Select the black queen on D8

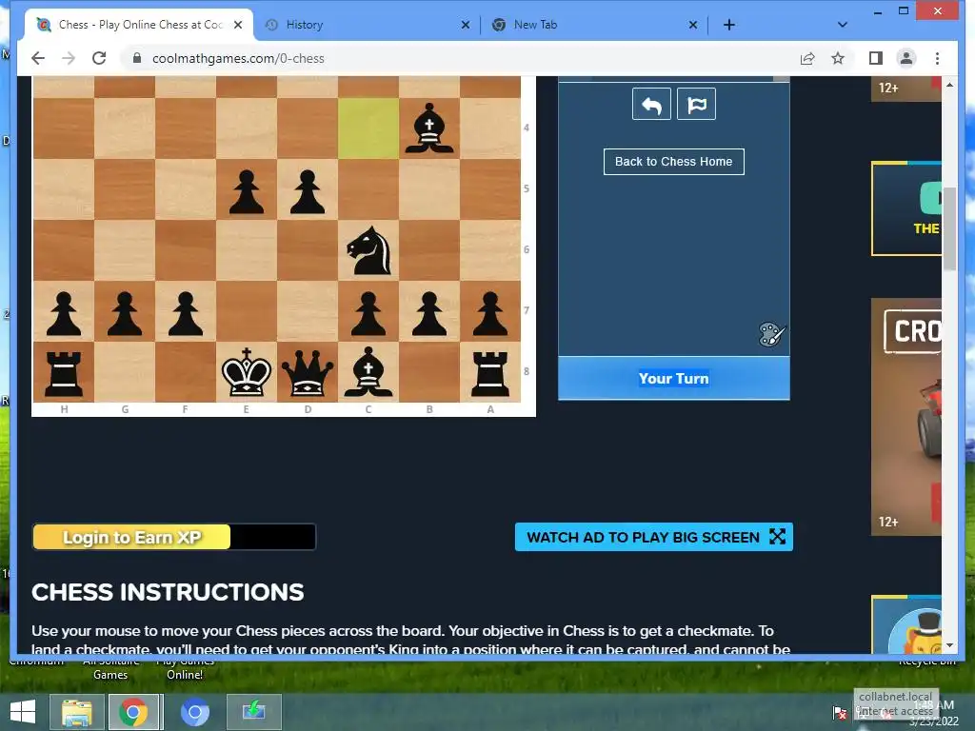[x=308, y=372]
